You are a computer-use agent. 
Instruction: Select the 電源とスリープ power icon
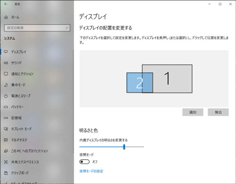coord(6,96)
